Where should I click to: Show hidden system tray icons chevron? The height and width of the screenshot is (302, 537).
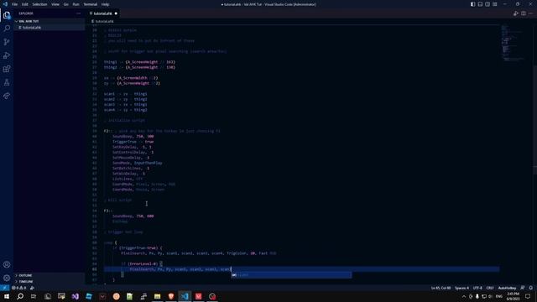(x=464, y=296)
